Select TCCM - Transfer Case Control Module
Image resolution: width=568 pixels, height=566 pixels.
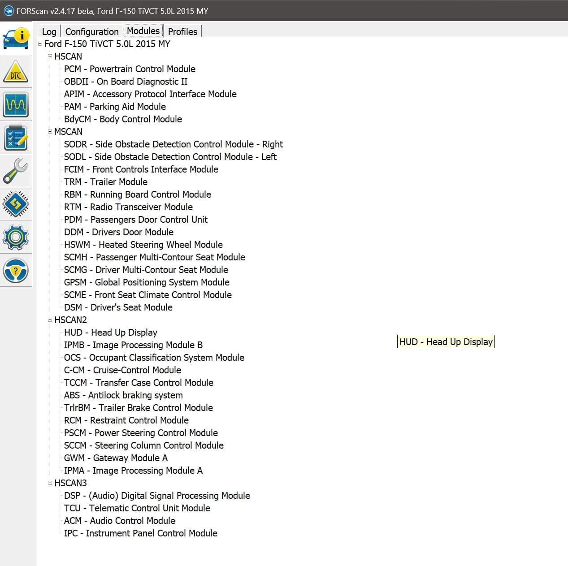coord(139,383)
